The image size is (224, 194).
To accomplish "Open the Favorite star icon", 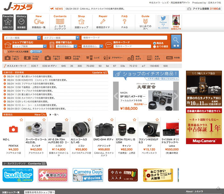I will (8, 22).
